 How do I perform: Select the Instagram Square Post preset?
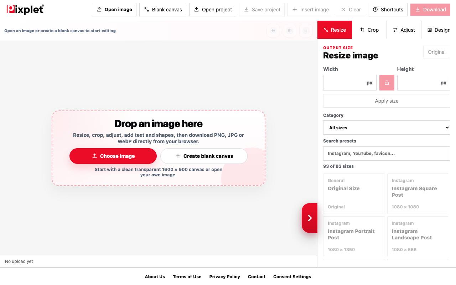coord(418,193)
